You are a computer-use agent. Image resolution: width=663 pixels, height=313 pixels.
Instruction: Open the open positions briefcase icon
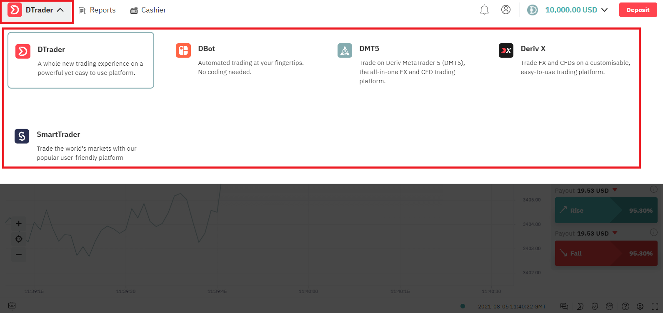click(12, 306)
